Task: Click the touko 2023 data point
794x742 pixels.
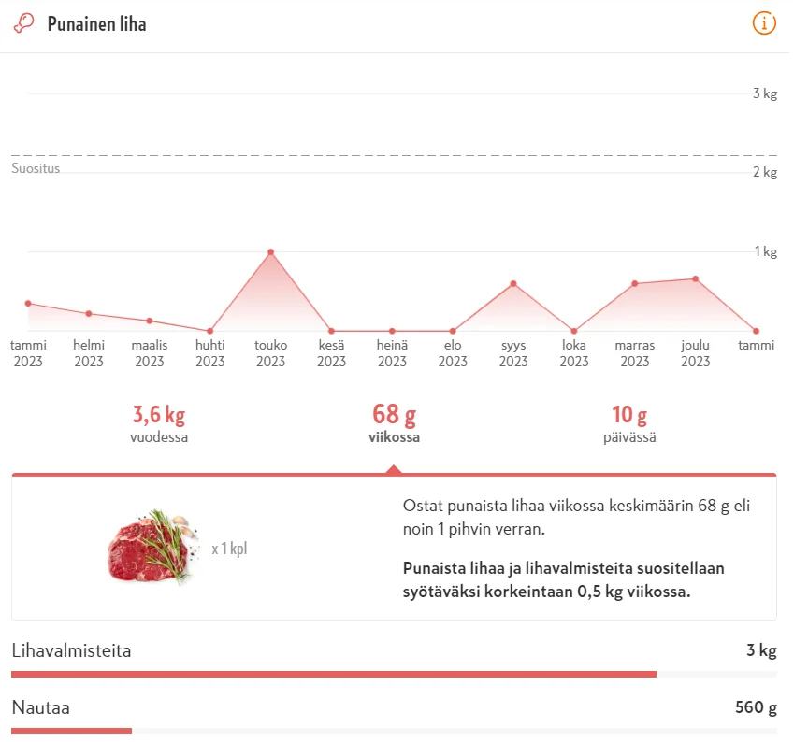Action: coord(270,252)
